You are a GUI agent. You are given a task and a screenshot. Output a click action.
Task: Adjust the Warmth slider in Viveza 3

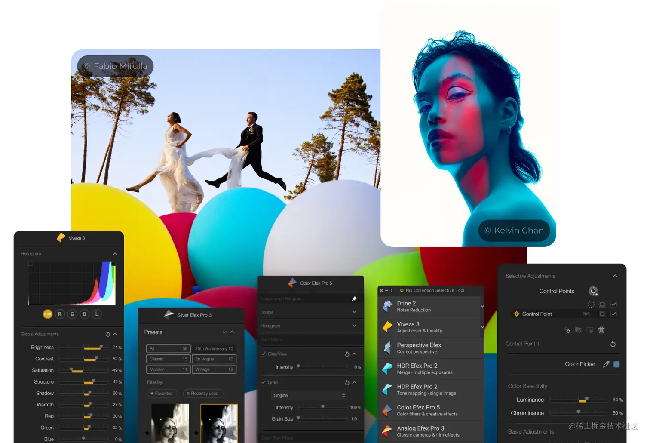pos(83,405)
